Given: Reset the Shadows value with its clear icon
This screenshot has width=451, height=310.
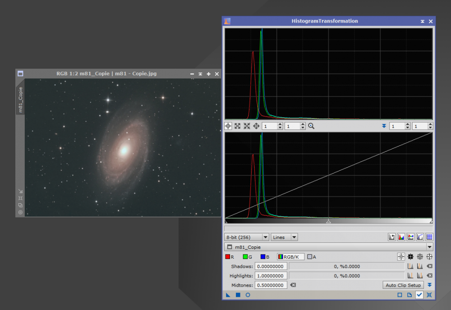Looking at the screenshot, I should (429, 266).
